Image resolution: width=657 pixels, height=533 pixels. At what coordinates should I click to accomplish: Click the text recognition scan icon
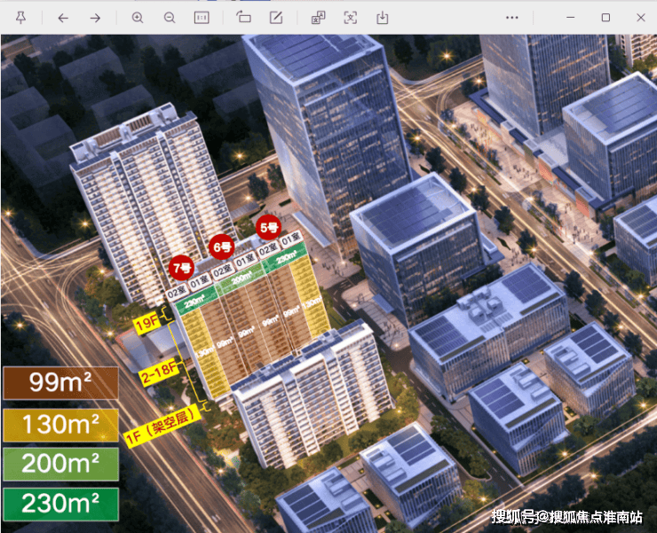pyautogui.click(x=351, y=18)
